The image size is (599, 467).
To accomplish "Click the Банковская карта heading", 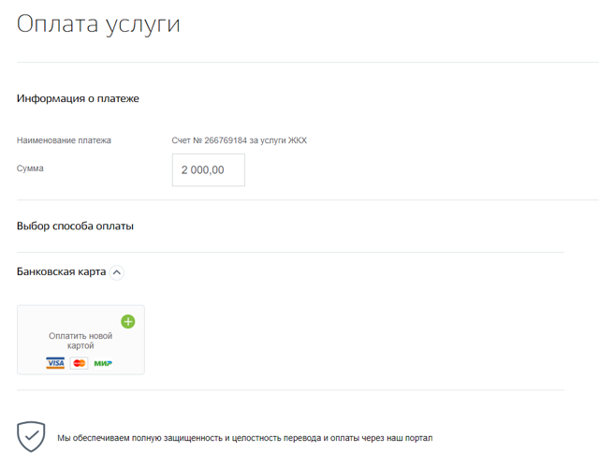I will tap(61, 271).
